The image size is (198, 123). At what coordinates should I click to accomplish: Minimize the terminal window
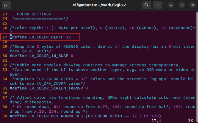click(171, 5)
